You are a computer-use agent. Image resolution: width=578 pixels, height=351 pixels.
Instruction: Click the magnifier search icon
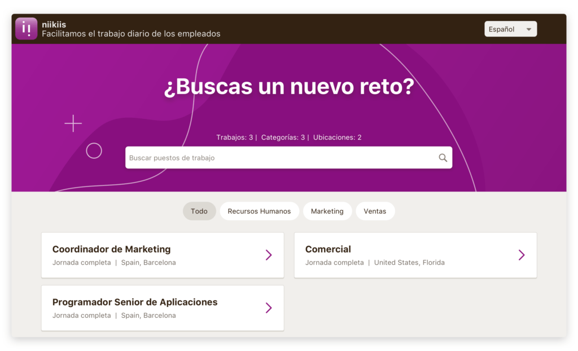click(x=443, y=158)
